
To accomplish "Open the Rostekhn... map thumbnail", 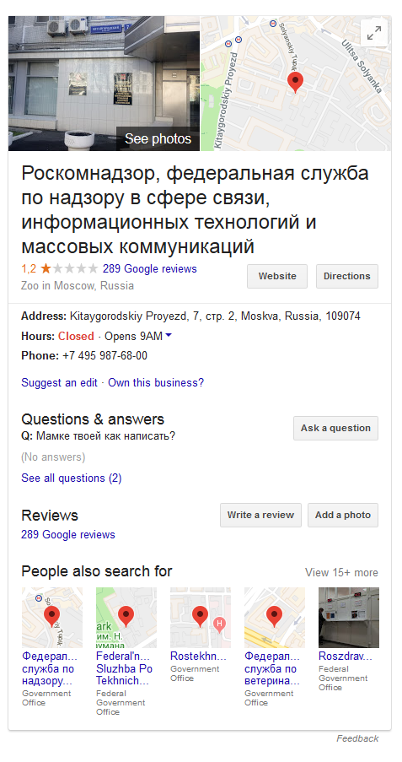I will [x=201, y=617].
